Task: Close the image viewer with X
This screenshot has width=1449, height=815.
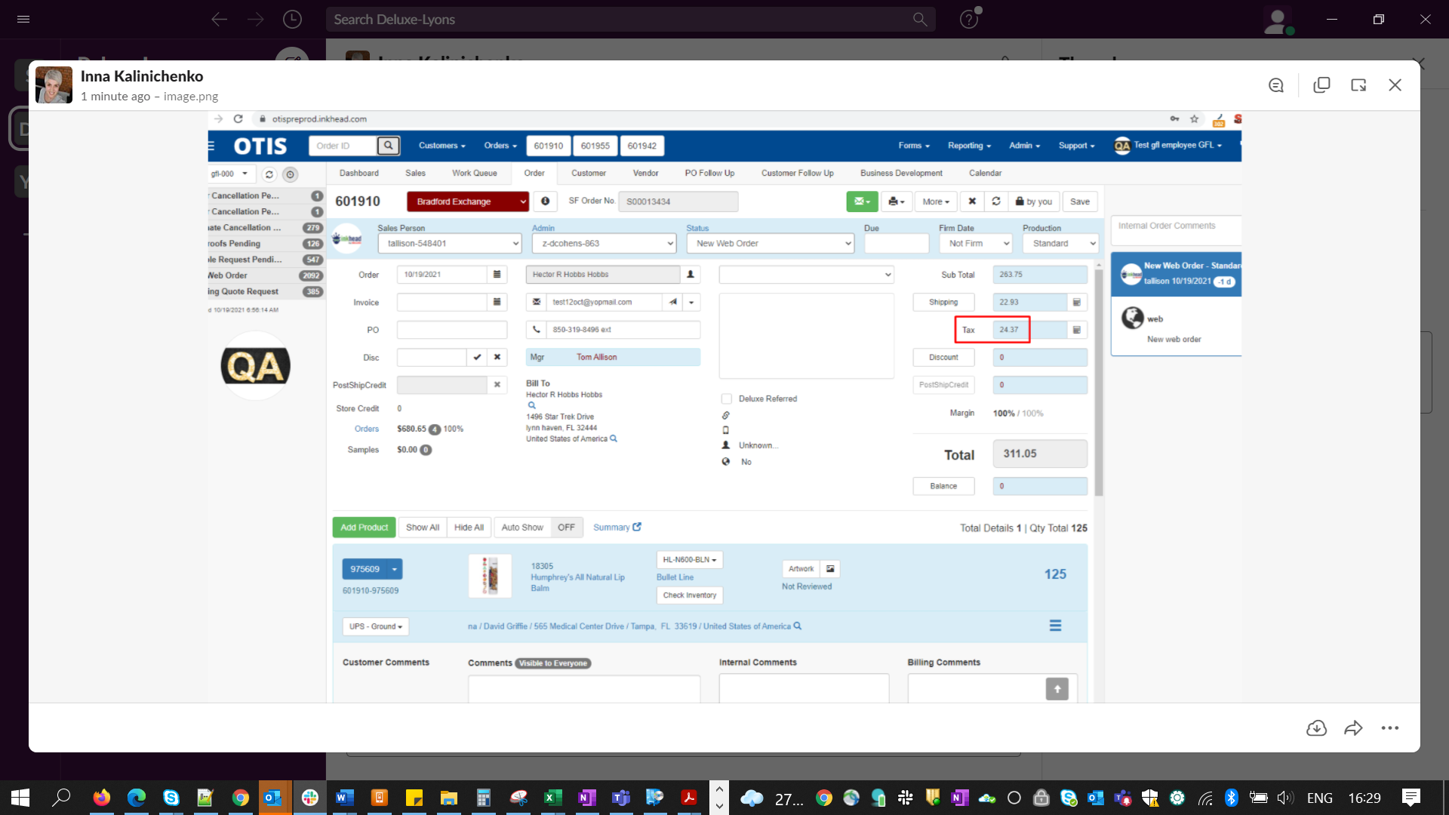Action: pos(1395,85)
